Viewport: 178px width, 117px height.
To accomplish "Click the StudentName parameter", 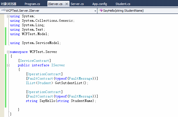I will tap(82, 101).
